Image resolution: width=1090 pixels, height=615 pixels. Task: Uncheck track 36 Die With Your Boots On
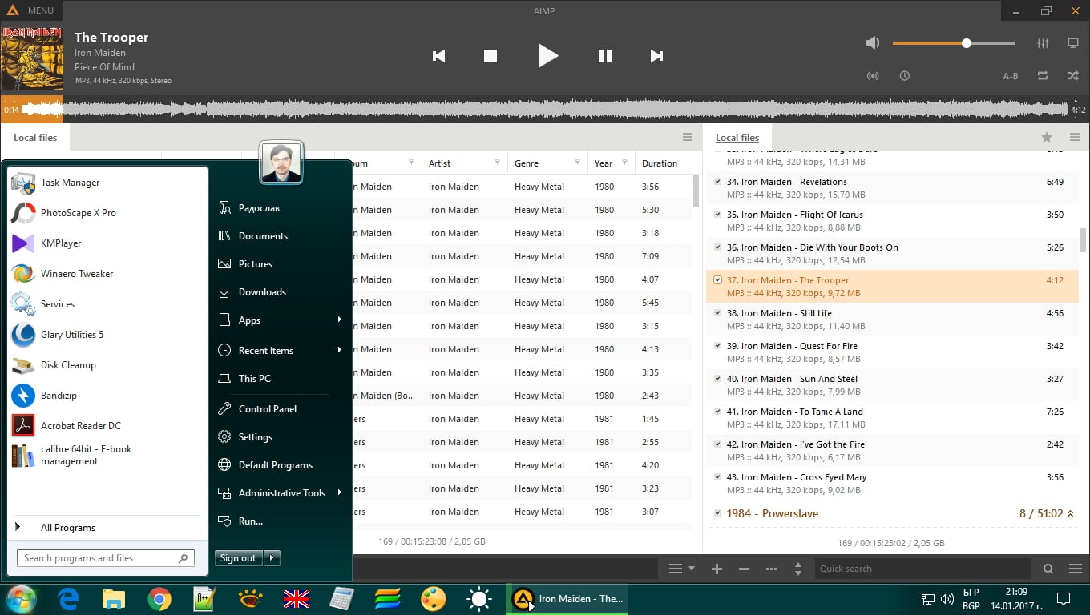tap(718, 247)
